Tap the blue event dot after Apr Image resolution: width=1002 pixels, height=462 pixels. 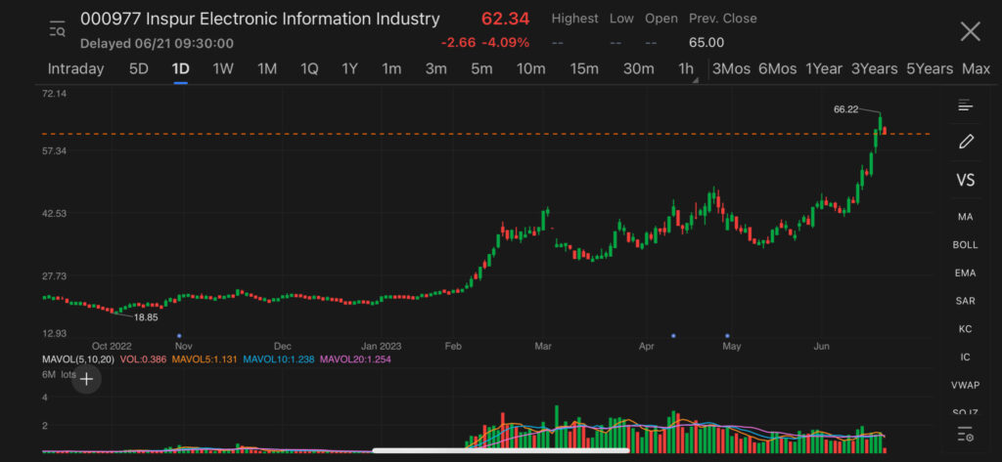673,336
